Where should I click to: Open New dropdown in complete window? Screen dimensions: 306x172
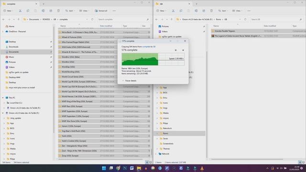point(8,11)
